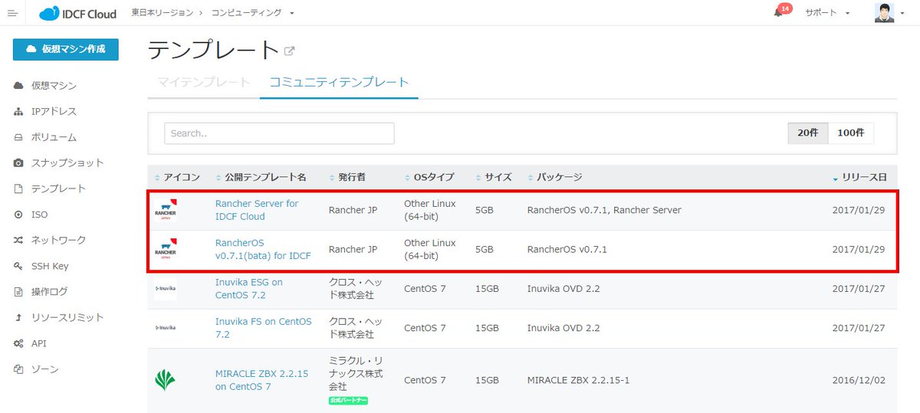Viewport: 920px width, 413px height.
Task: Open RancherOS v0.7.1(bata) for IDCF template
Action: (x=263, y=249)
